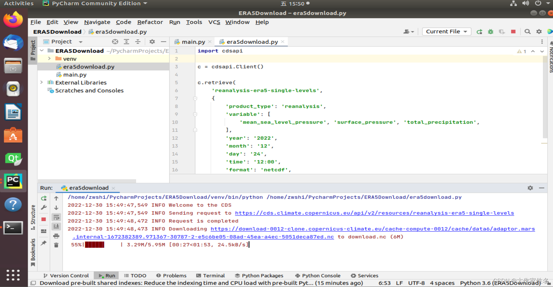Open IDE settings gear in top toolbar
This screenshot has width=553, height=287.
[539, 31]
